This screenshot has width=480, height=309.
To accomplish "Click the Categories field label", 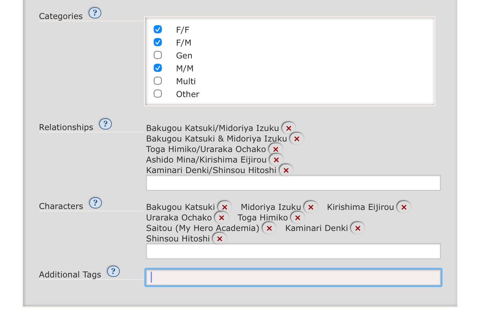I will coord(60,16).
